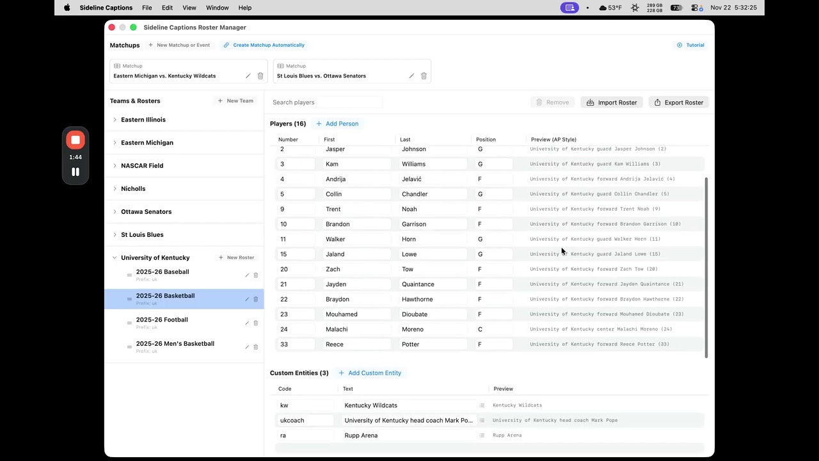Expand the NASCAR Field team
The image size is (819, 461).
pyautogui.click(x=115, y=166)
